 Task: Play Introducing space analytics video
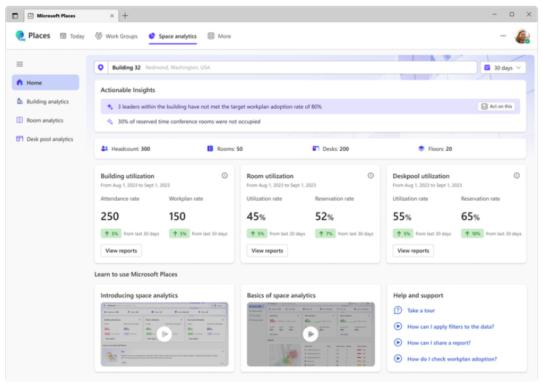165,334
